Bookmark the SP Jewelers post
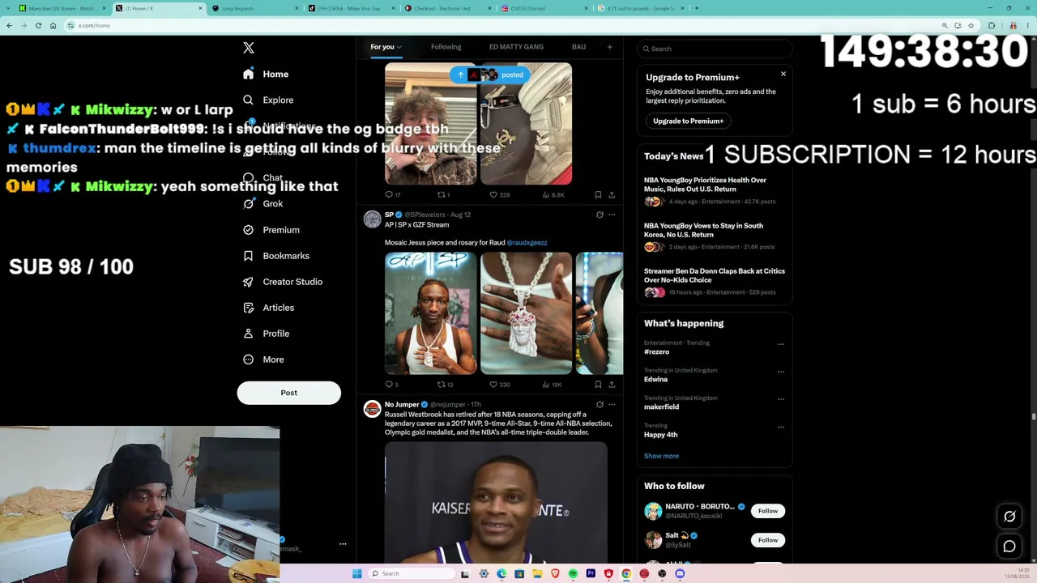This screenshot has height=583, width=1037. coord(598,385)
